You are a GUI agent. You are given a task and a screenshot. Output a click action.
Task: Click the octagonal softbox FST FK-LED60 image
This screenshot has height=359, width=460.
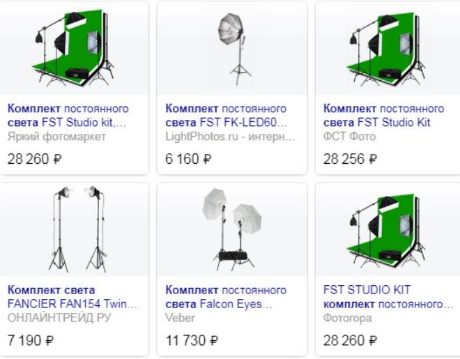(x=232, y=48)
